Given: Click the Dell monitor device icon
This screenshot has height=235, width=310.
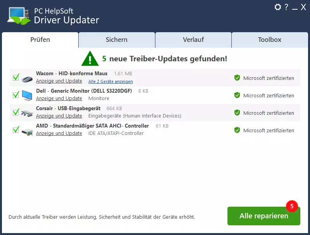Looking at the screenshot, I should [27, 95].
